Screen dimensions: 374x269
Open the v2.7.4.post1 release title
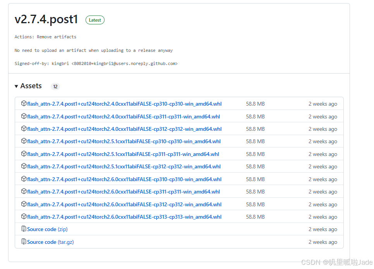tap(46, 19)
